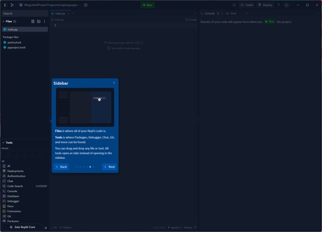Viewport: 322px width, 232px height.
Task: Create a new file via Files icon
Action: (32, 21)
